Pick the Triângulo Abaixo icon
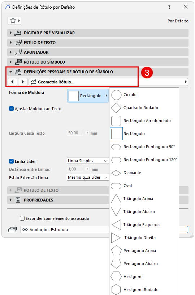Image resolution: width=195 pixels, height=295 pixels. tap(116, 212)
